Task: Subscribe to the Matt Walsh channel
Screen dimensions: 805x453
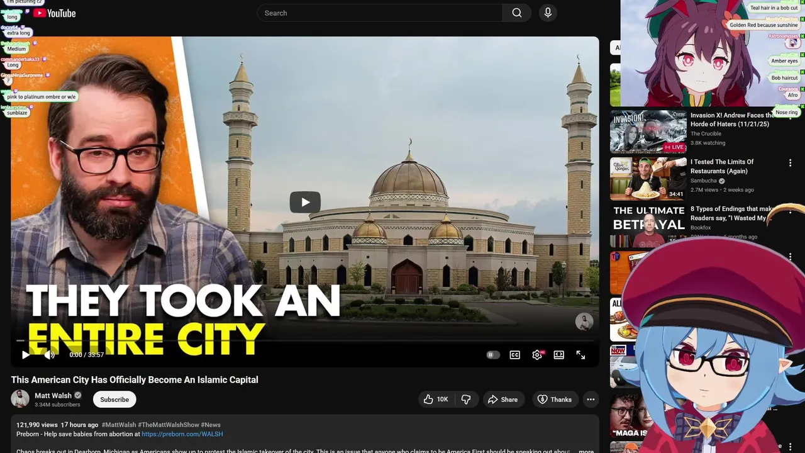Action: (x=114, y=400)
